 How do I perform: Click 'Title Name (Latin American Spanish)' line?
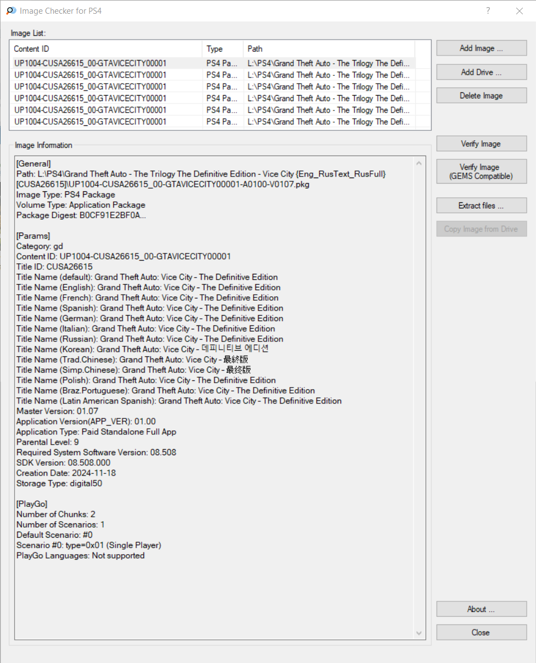(179, 401)
